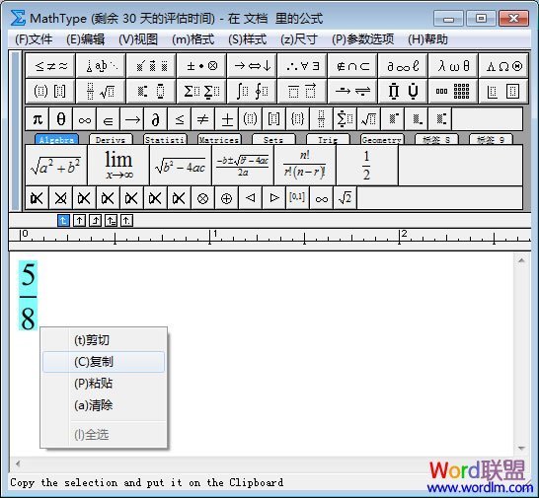This screenshot has height=498, width=539.
Task: Open the integral templates palette
Action: point(252,91)
